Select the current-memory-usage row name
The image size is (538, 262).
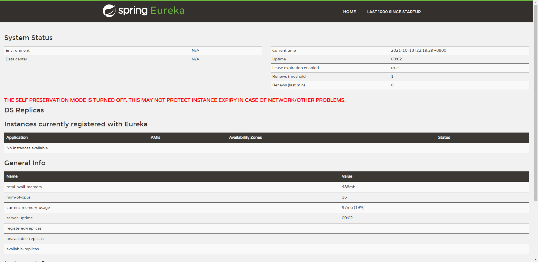point(28,207)
